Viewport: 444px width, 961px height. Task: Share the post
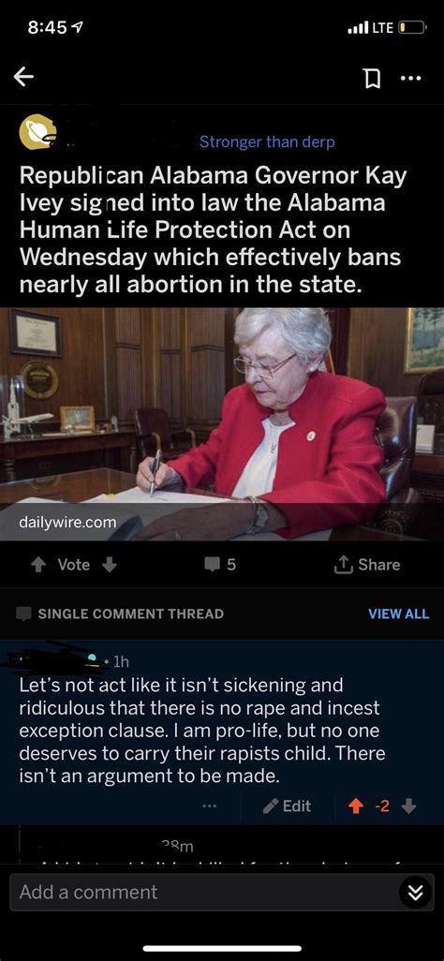pos(367,565)
